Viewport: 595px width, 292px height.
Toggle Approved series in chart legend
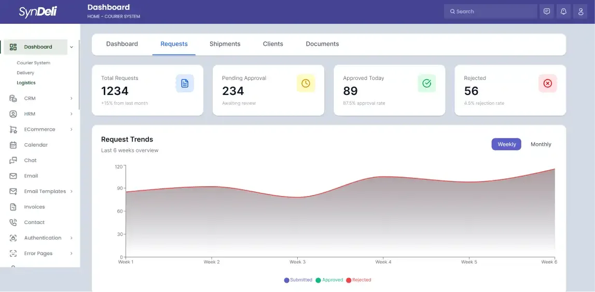[329, 280]
